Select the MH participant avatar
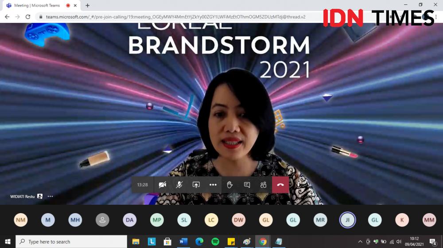 (x=75, y=220)
